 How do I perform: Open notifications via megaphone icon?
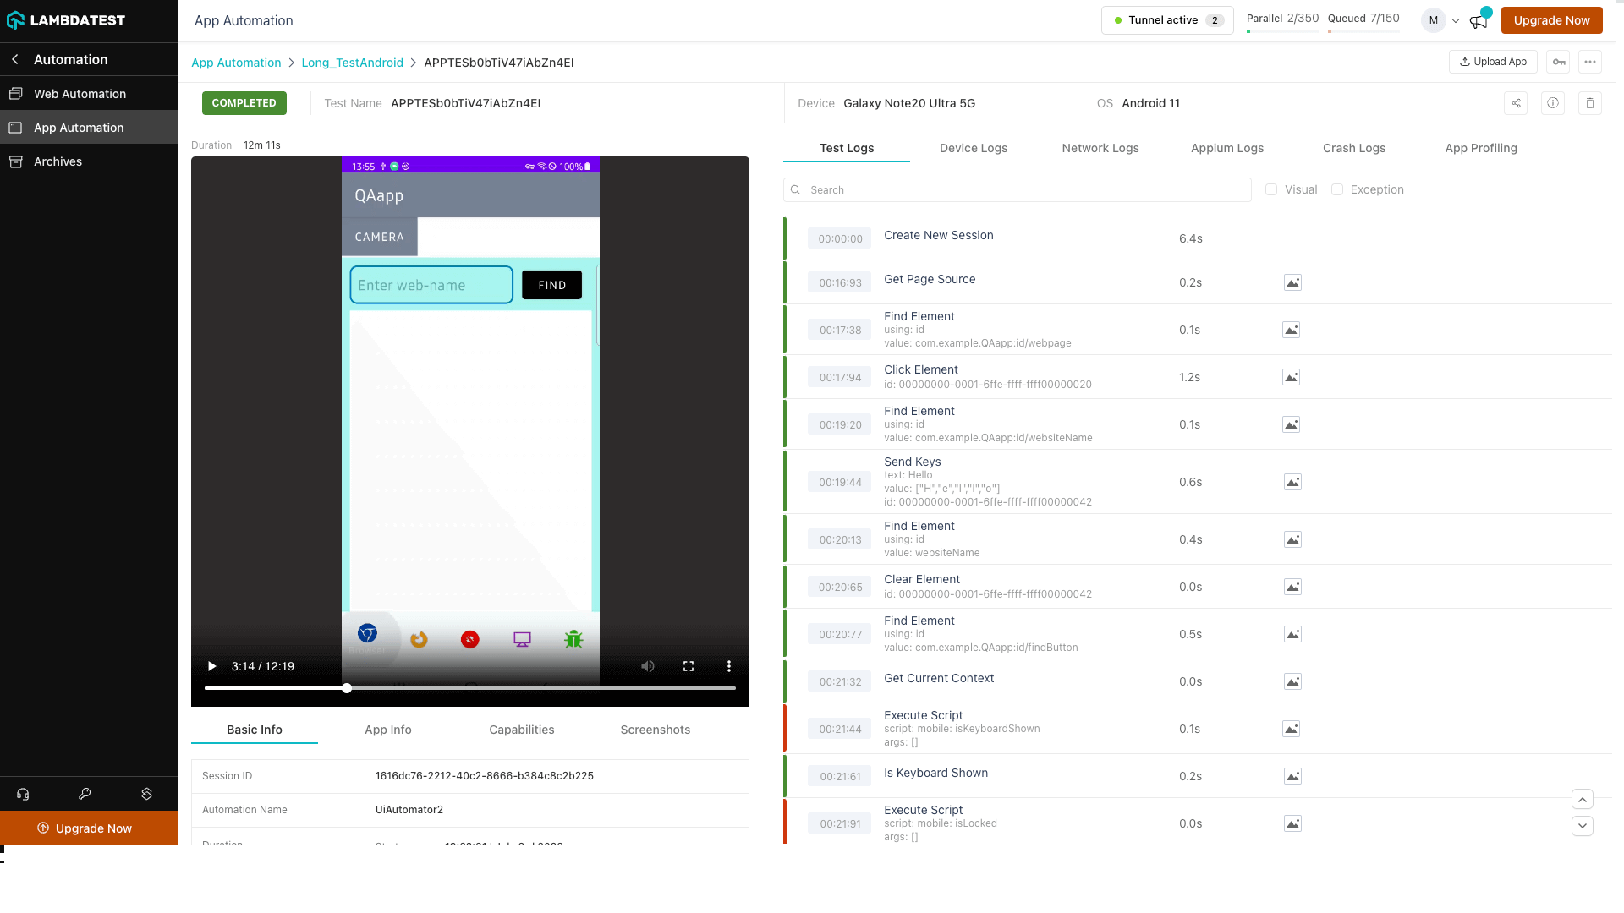click(1479, 20)
